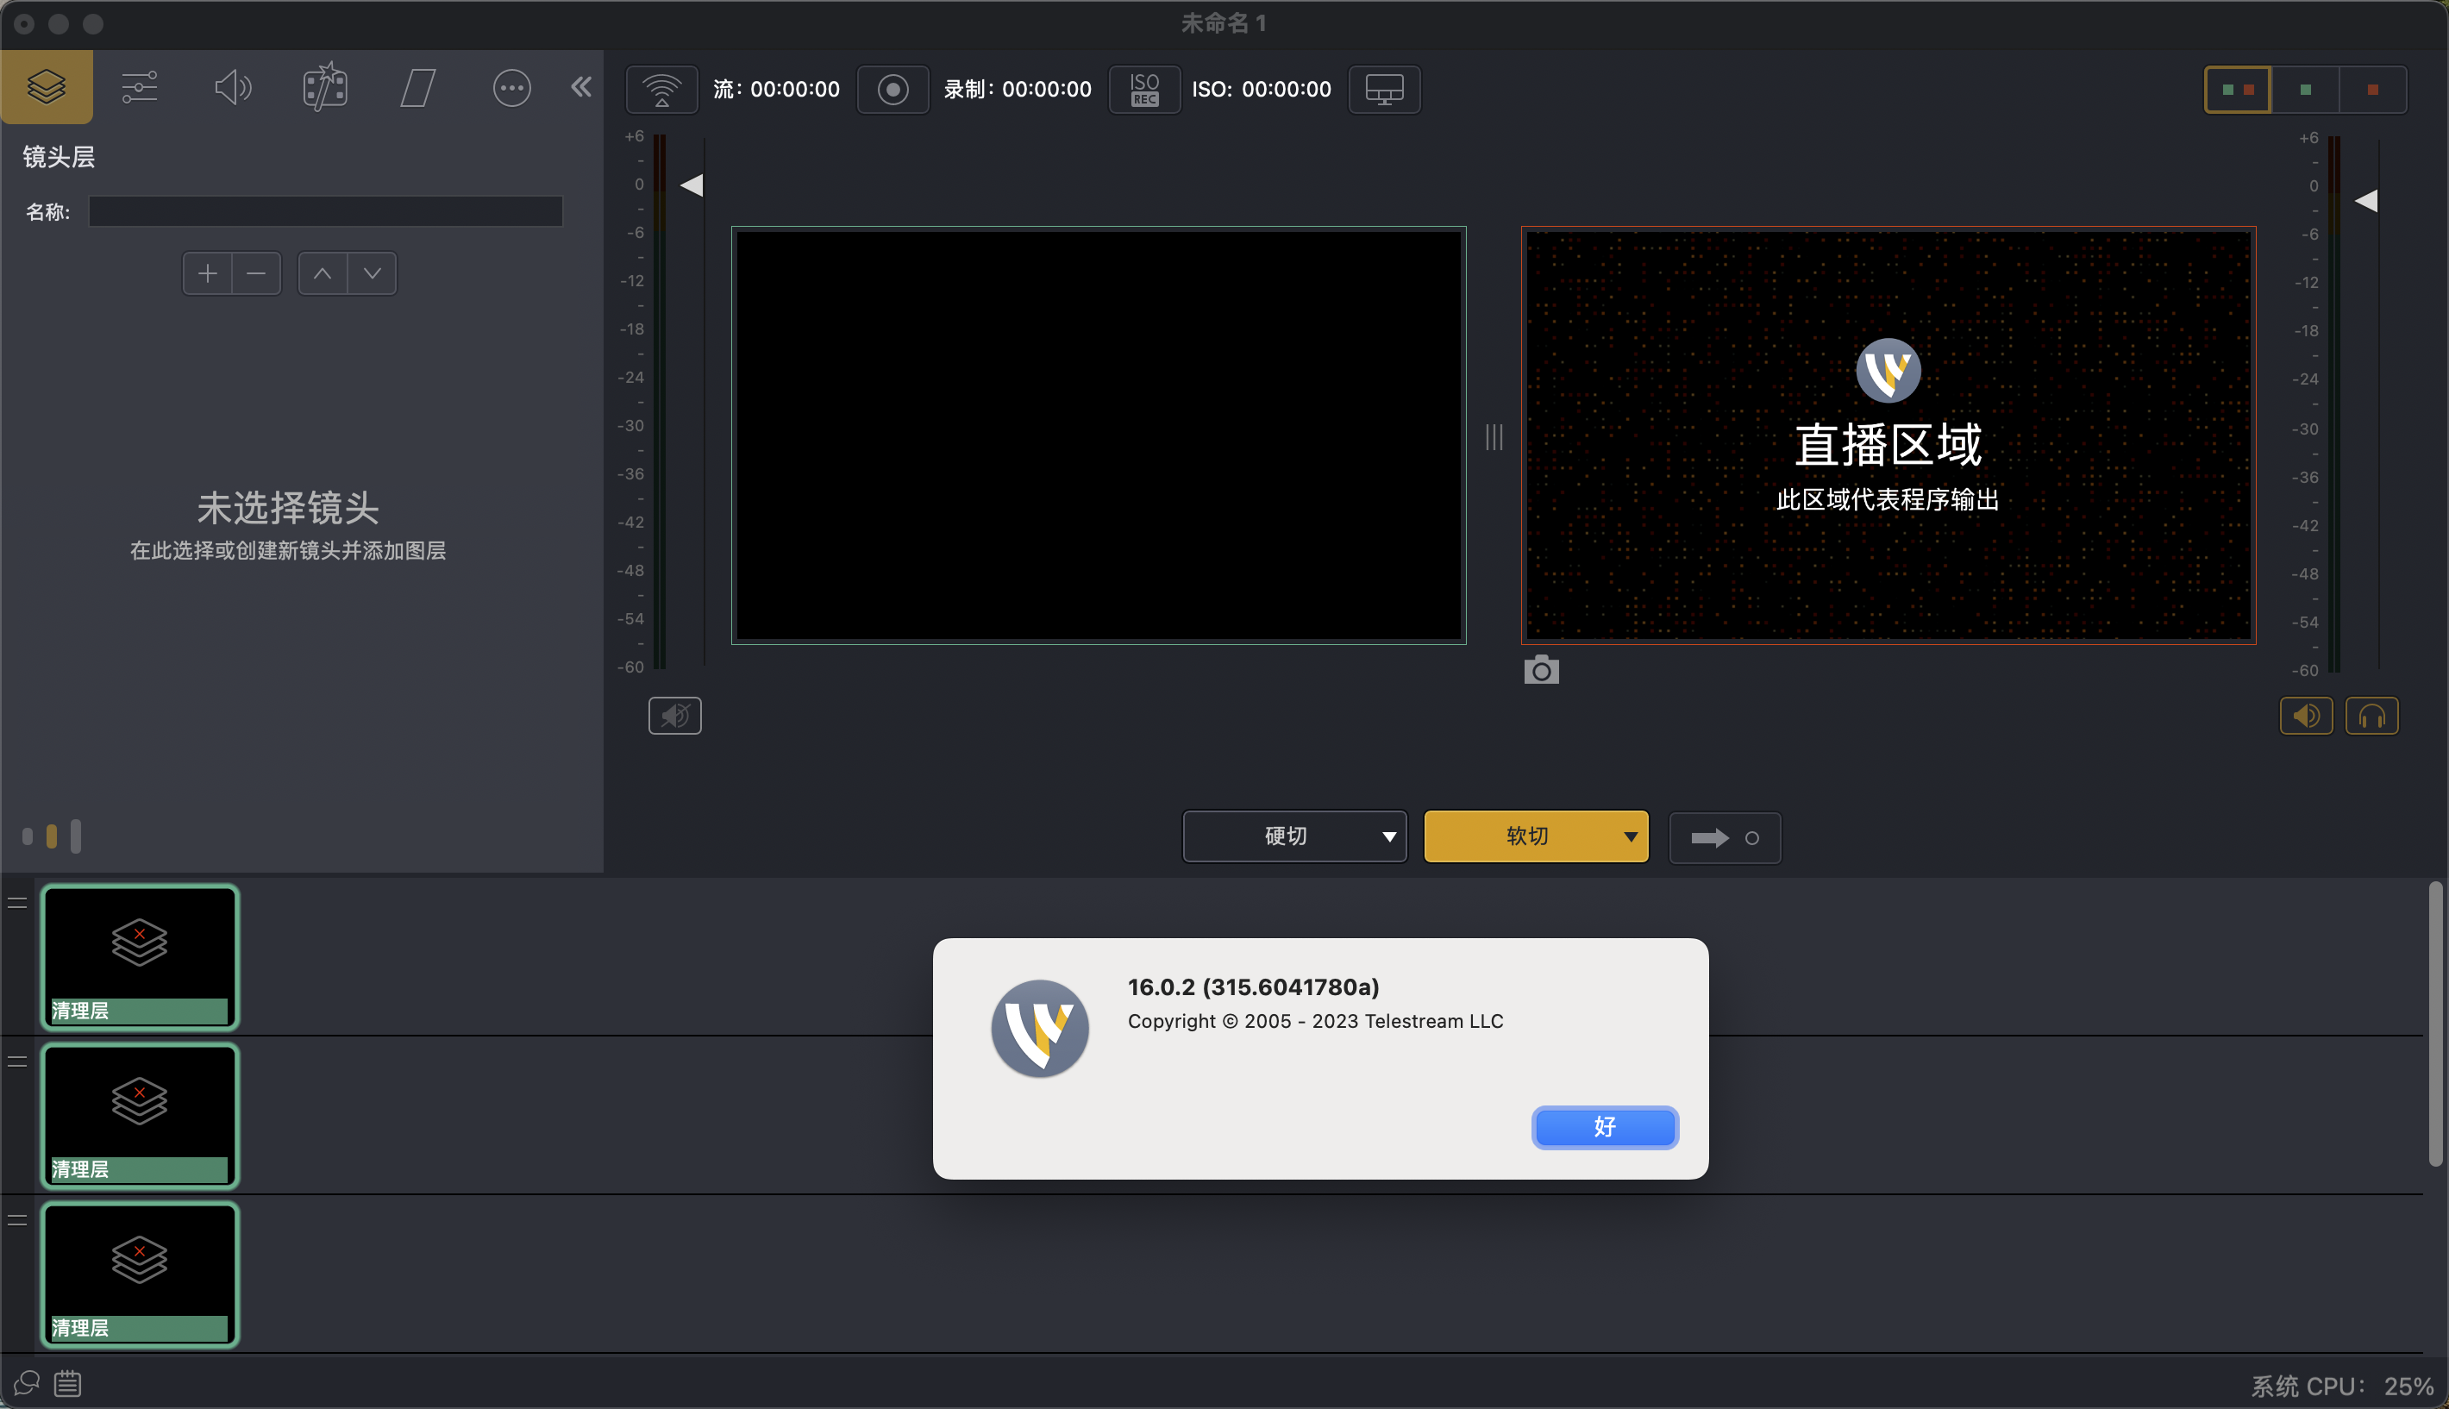The image size is (2449, 1409).
Task: Click the name input field
Action: click(x=325, y=211)
